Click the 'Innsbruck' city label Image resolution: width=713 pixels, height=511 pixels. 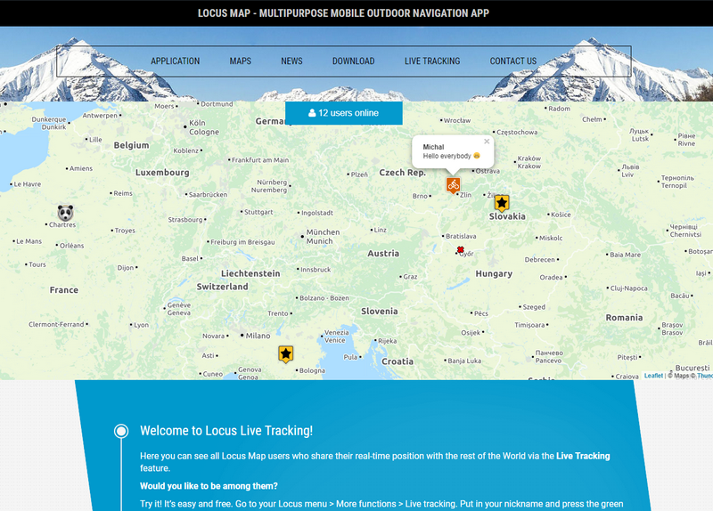pyautogui.click(x=316, y=270)
